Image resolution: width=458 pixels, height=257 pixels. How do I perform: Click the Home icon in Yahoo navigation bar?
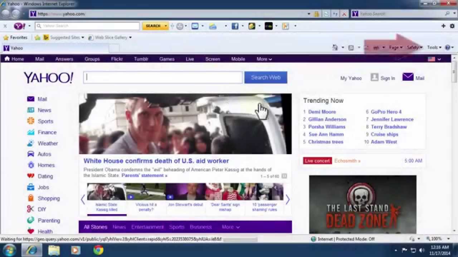coord(7,59)
